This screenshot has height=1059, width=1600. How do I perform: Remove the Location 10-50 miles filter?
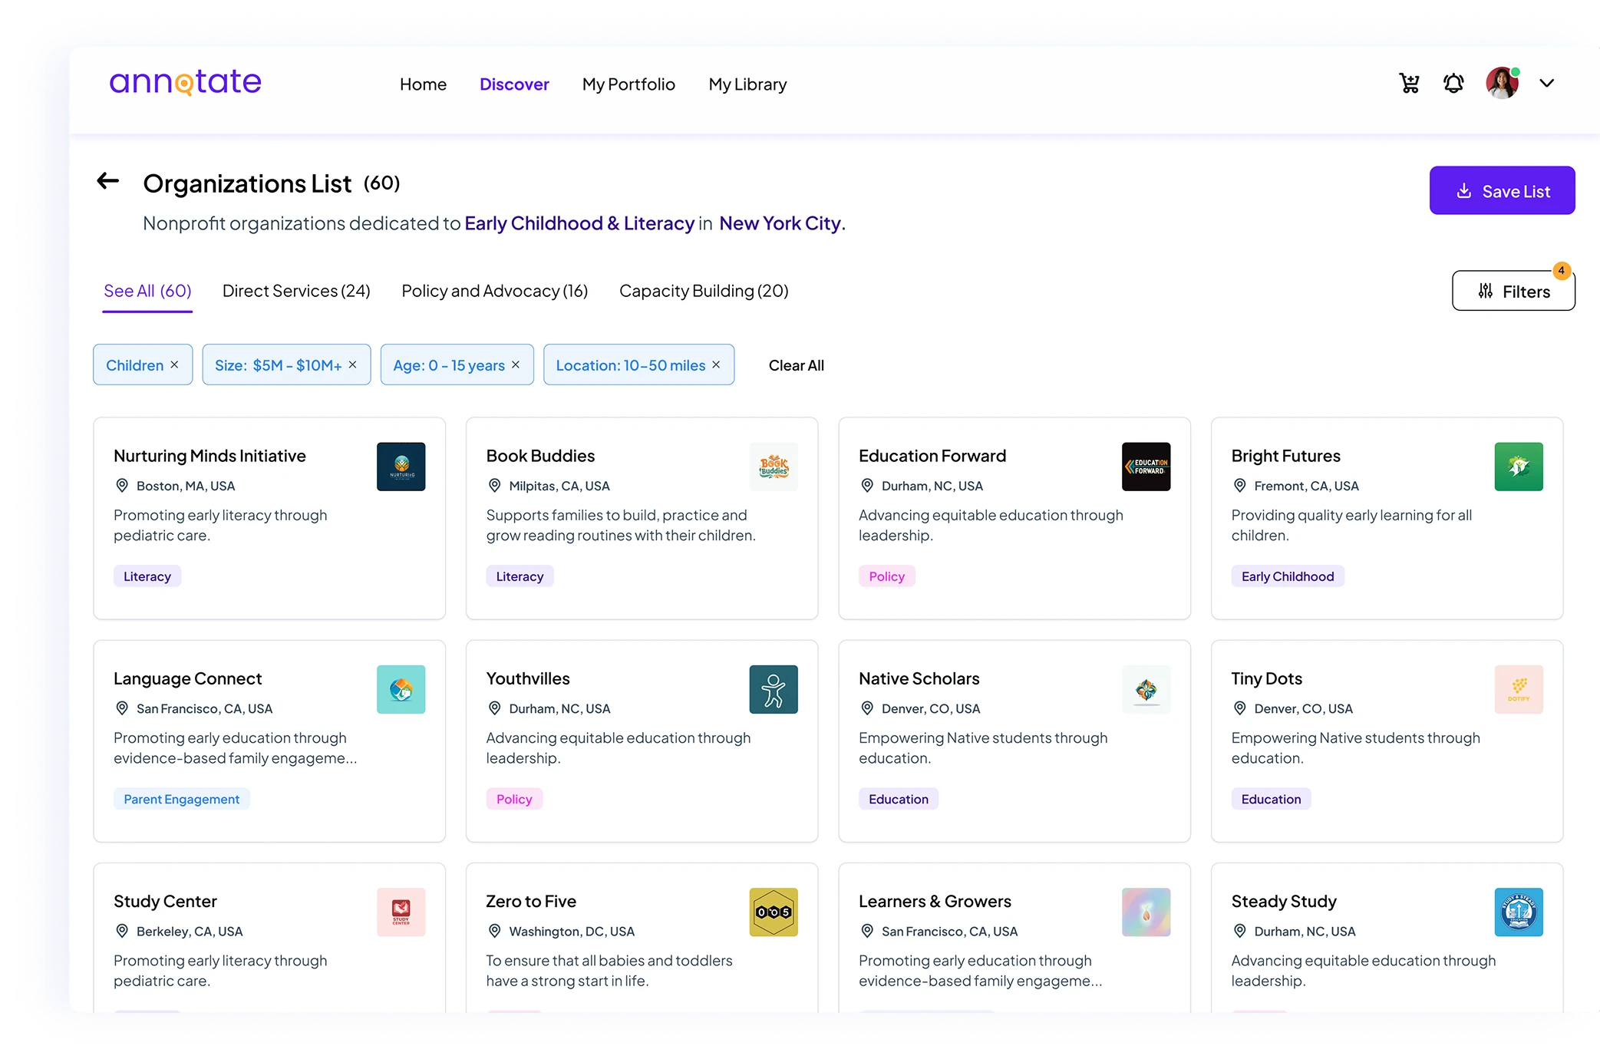716,365
